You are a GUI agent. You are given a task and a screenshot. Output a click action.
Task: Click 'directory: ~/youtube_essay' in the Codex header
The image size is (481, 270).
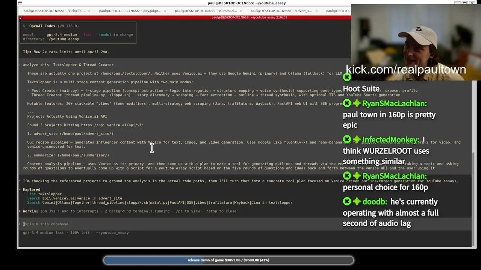(x=51, y=39)
